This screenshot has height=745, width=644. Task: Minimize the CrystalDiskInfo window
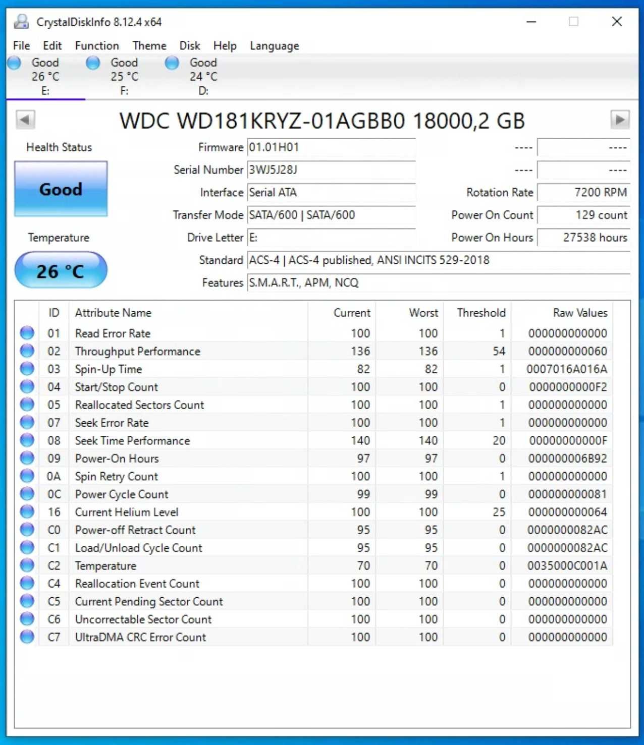531,22
